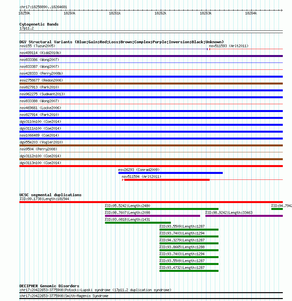This screenshot has height=301, width=292.
Task: Select the 18263k ruler tick
Action: click(x=206, y=13)
